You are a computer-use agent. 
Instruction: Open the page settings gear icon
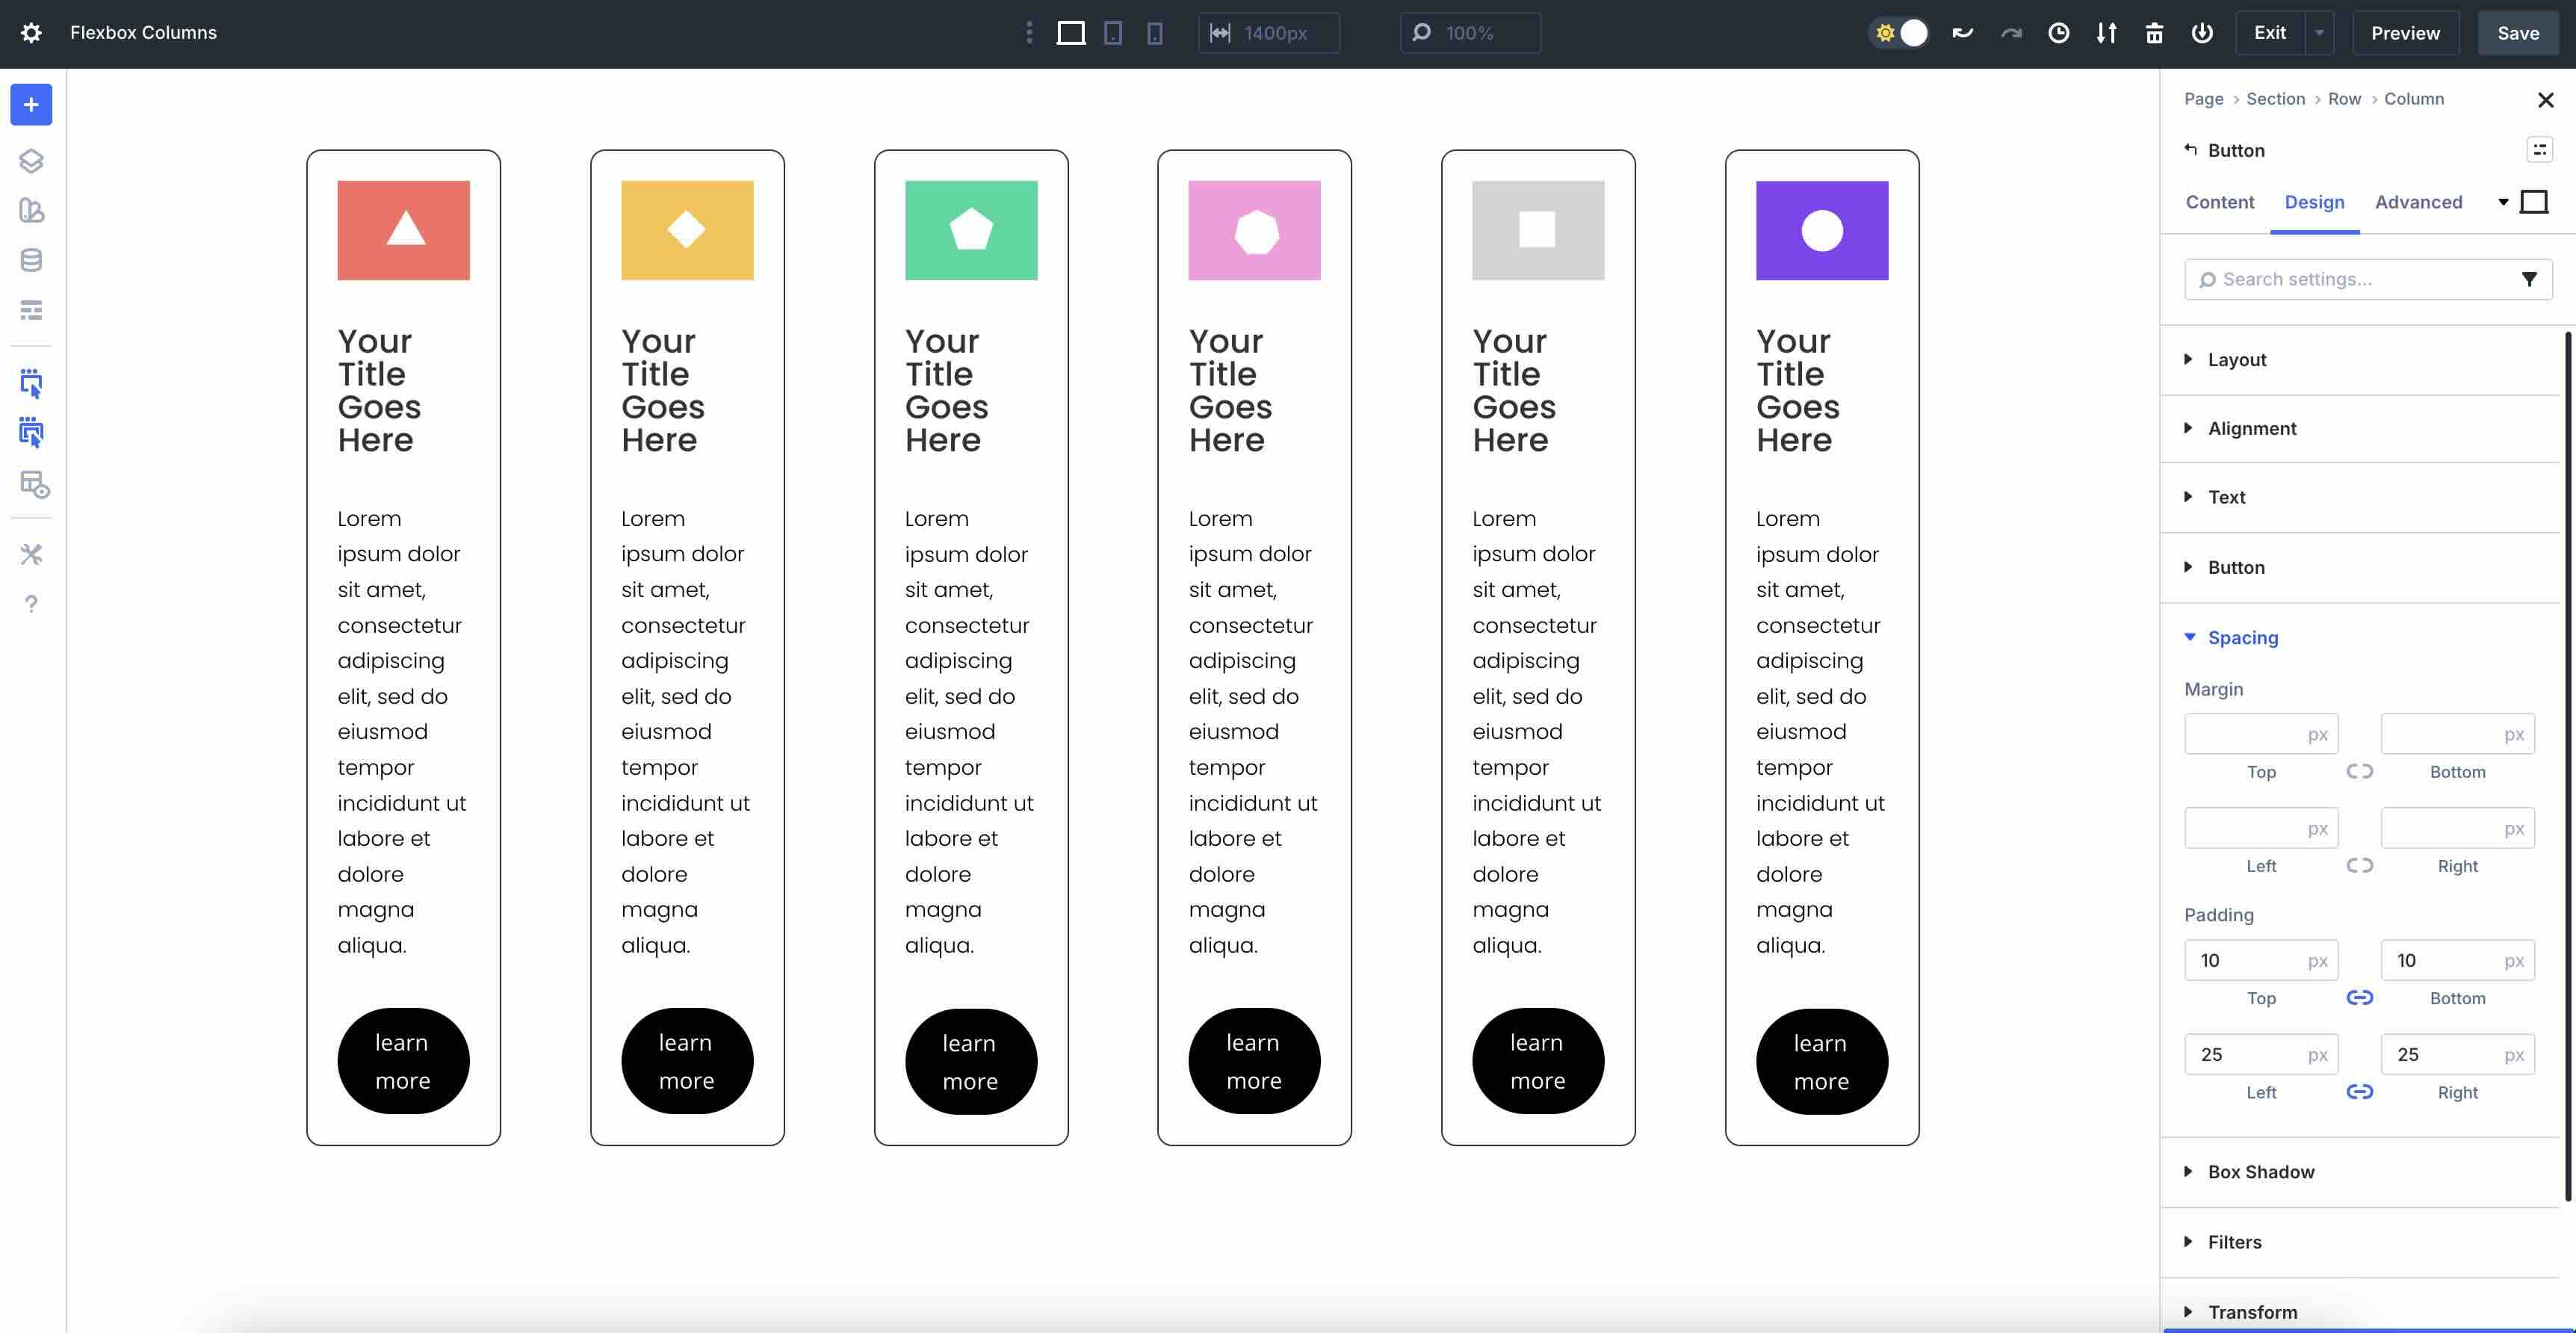point(31,33)
